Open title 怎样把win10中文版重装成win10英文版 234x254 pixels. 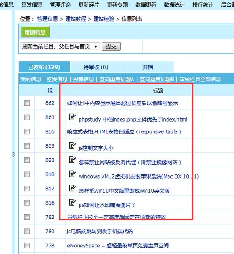tap(124, 191)
